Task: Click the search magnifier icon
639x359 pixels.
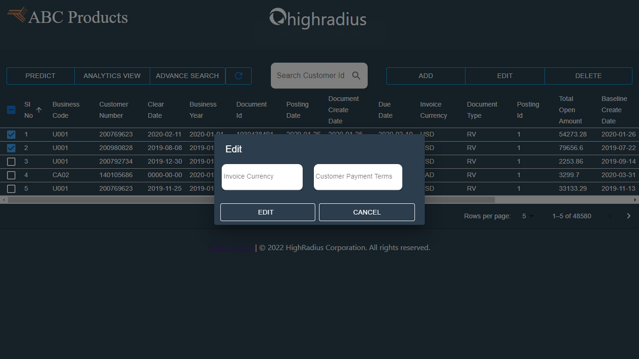Action: (356, 75)
